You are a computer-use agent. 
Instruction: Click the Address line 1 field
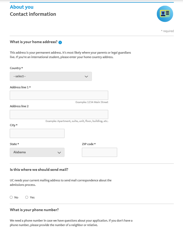pos(59,95)
